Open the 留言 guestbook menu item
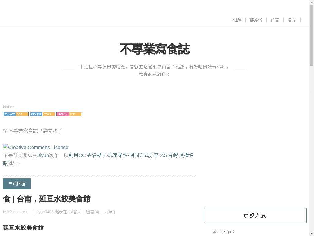The height and width of the screenshot is (236, 314). 275,20
